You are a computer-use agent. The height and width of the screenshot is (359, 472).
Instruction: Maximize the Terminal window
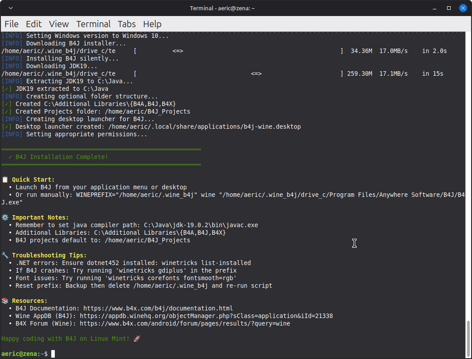[x=448, y=8]
